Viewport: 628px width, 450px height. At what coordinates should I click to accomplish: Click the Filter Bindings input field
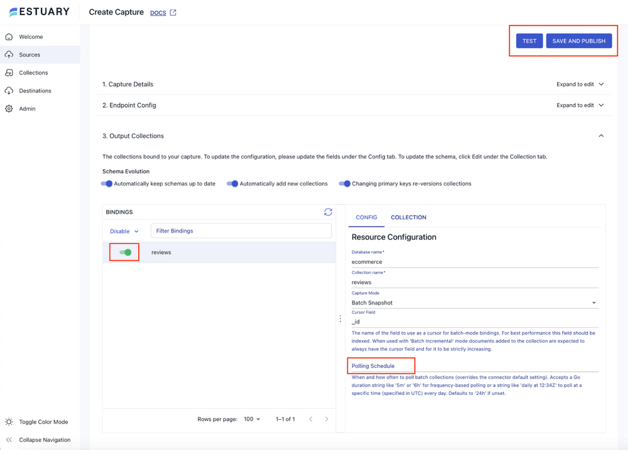(x=241, y=231)
